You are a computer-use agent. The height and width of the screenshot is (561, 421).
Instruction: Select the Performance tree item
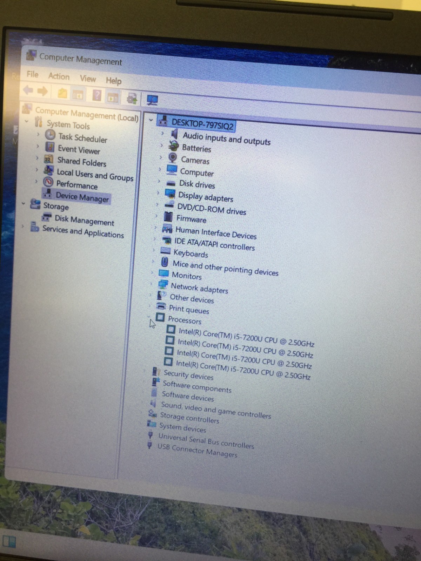coord(77,185)
